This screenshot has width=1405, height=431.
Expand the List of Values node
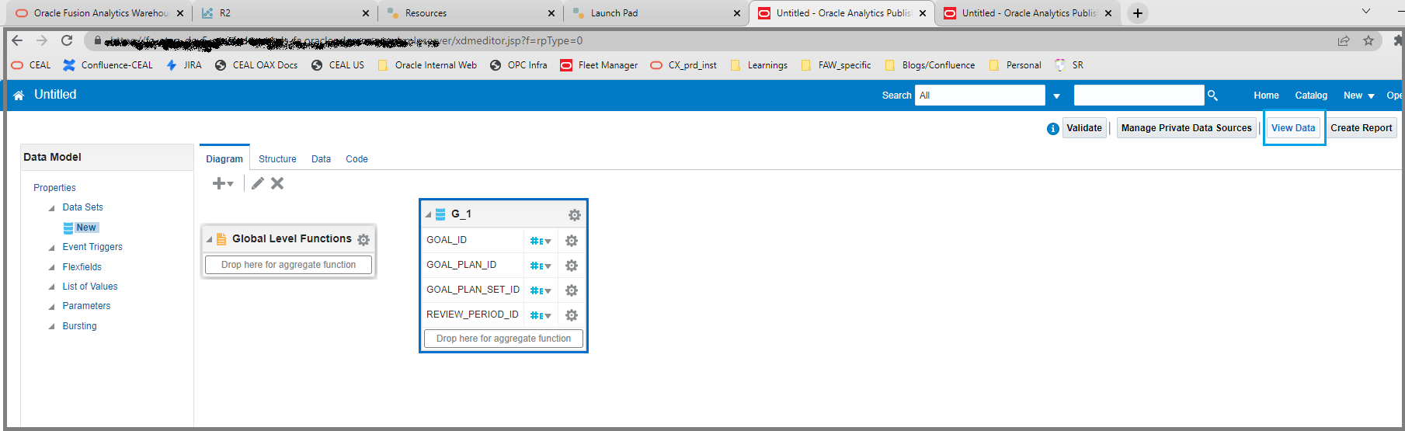pyautogui.click(x=51, y=287)
